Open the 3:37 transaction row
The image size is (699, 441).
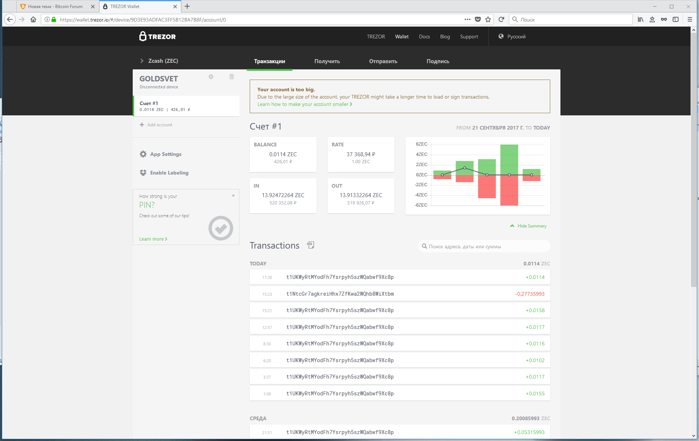(x=400, y=377)
